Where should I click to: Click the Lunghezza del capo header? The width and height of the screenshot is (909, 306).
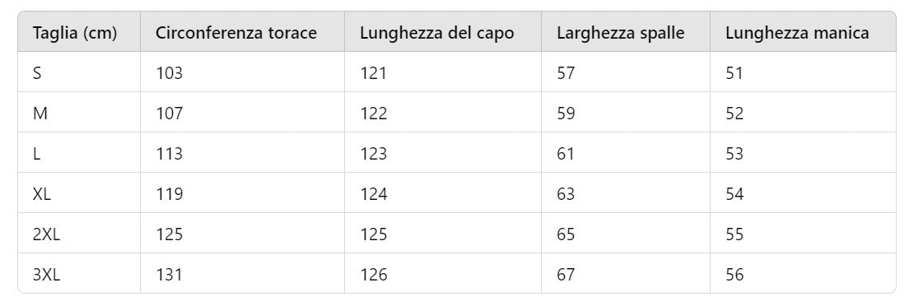[x=436, y=33]
